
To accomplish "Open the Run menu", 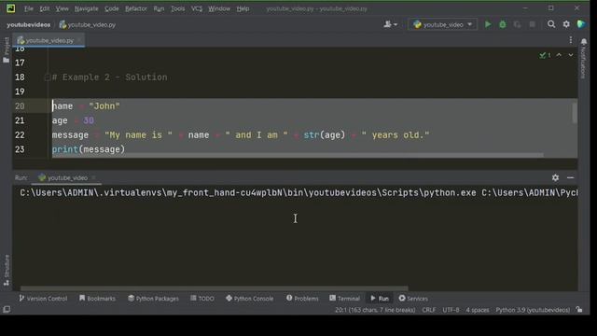I will tap(159, 8).
